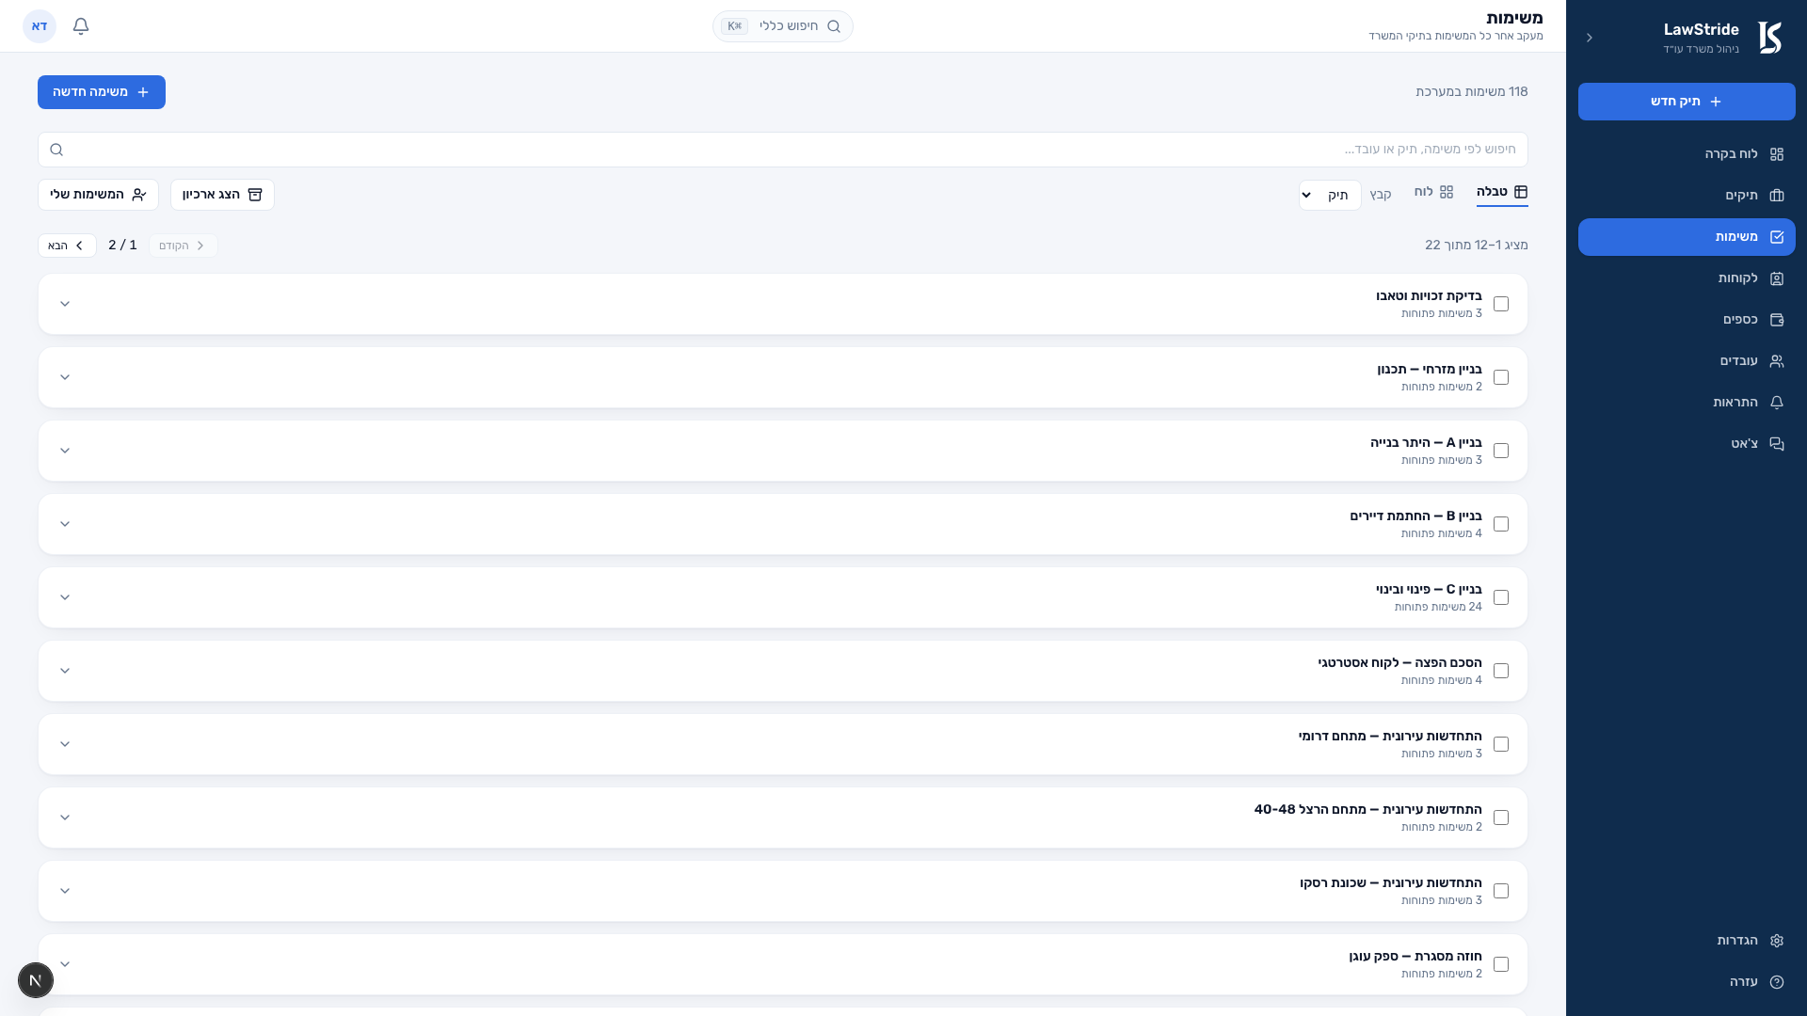This screenshot has width=1807, height=1016.
Task: Click the LawStride logo icon
Action: 1769,38
